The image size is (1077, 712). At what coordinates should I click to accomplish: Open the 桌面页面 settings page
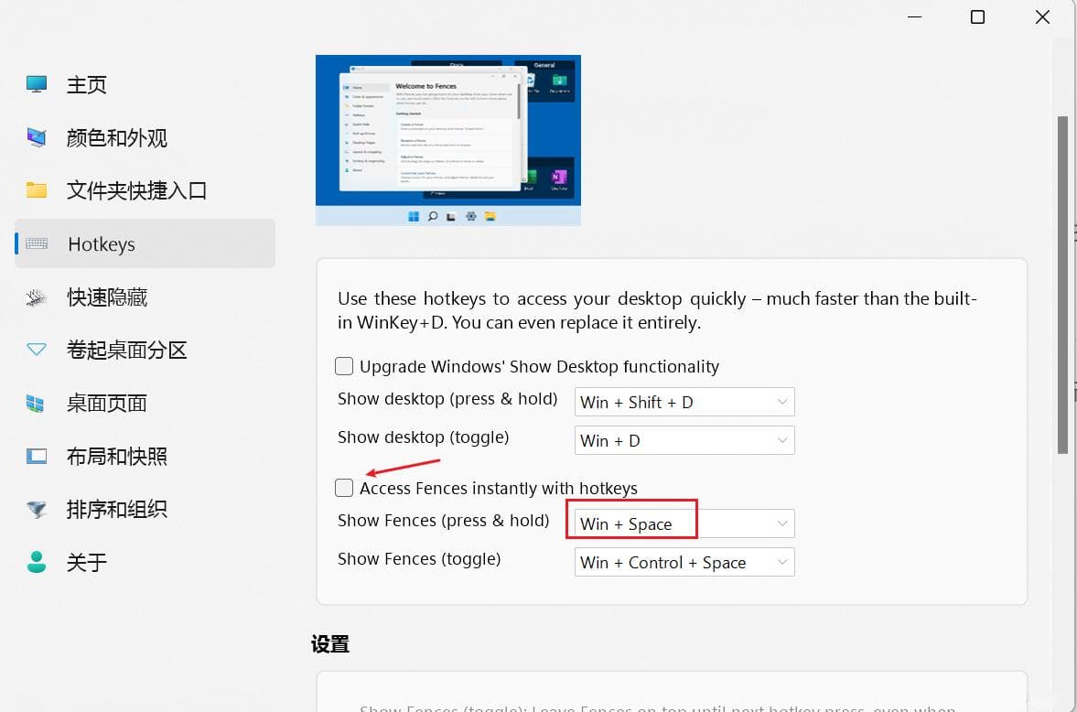[145, 403]
